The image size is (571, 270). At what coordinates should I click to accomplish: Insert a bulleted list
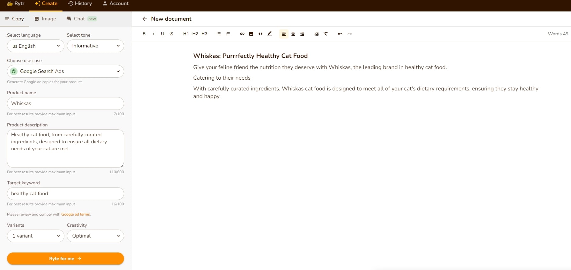pyautogui.click(x=219, y=34)
